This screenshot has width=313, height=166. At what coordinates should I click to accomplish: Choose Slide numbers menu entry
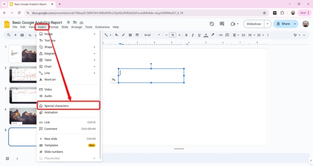pos(68,152)
